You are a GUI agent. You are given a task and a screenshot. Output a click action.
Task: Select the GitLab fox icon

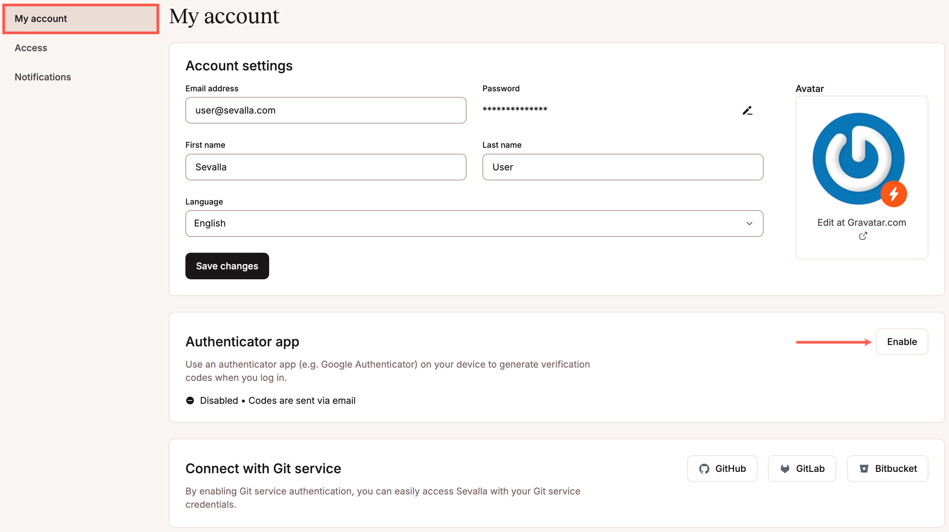[786, 468]
